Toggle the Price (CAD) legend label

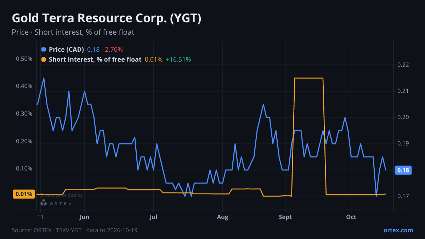tap(66, 50)
